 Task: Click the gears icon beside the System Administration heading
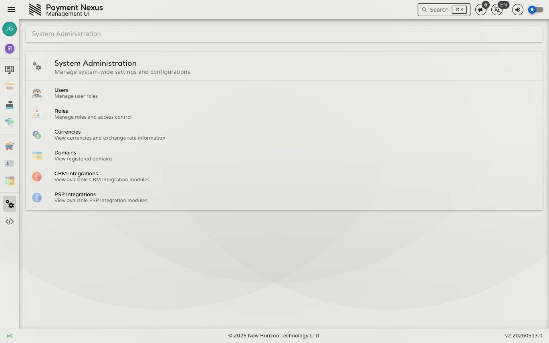coord(37,66)
